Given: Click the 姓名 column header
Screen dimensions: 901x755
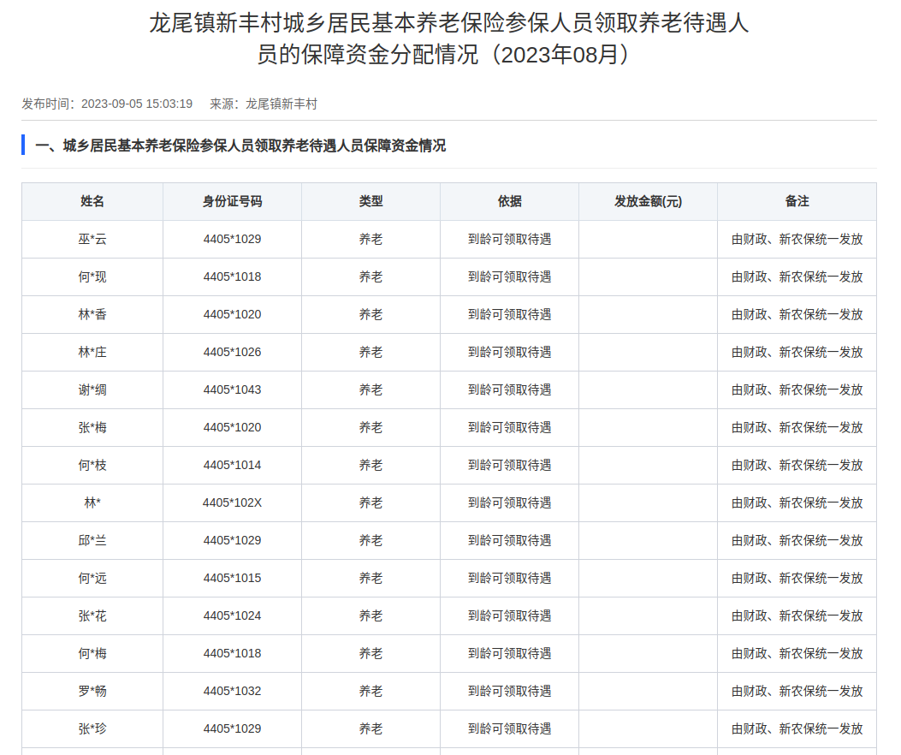Looking at the screenshot, I should click(92, 201).
